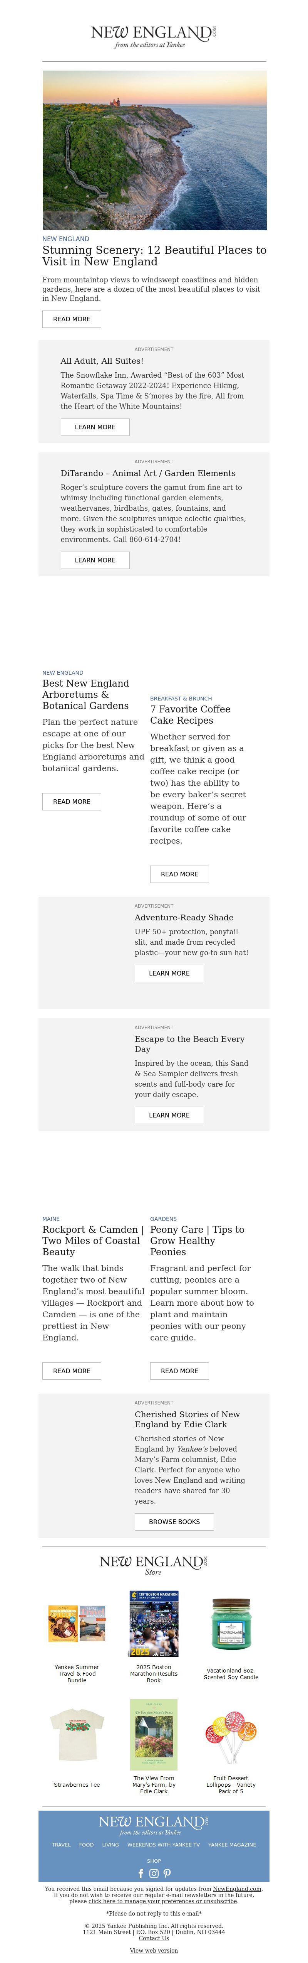Open the Travel footer menu item
This screenshot has height=1963, width=308.
pyautogui.click(x=61, y=1845)
